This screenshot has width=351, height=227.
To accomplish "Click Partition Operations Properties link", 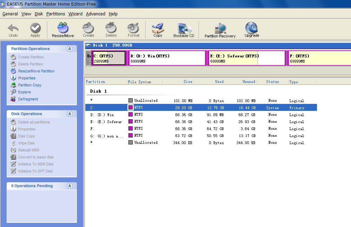I will point(27,78).
